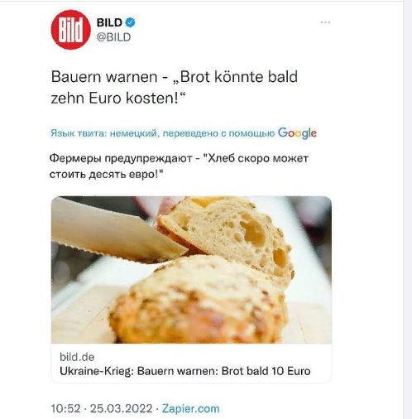Click the colorful Google logo
The height and width of the screenshot is (419, 412).
pos(297,133)
